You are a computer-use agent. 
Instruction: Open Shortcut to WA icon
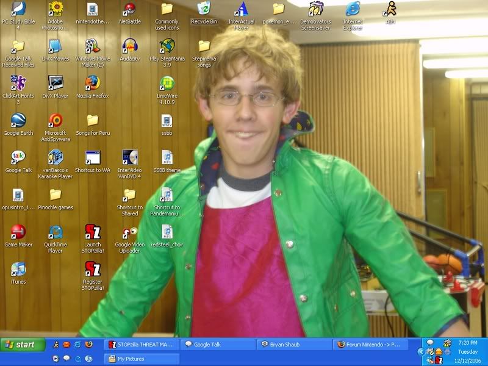tap(93, 162)
